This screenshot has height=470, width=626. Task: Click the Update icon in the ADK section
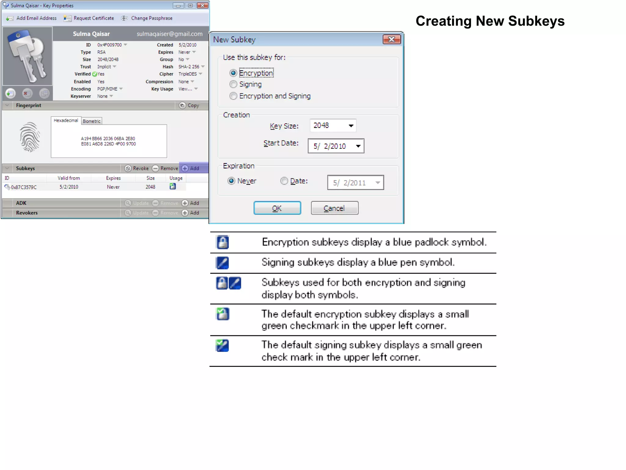point(128,203)
